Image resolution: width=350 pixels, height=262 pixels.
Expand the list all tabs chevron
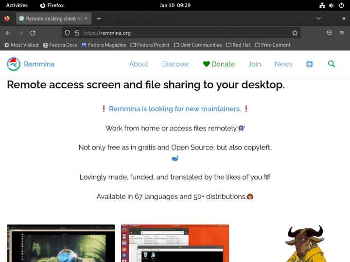tap(318, 18)
